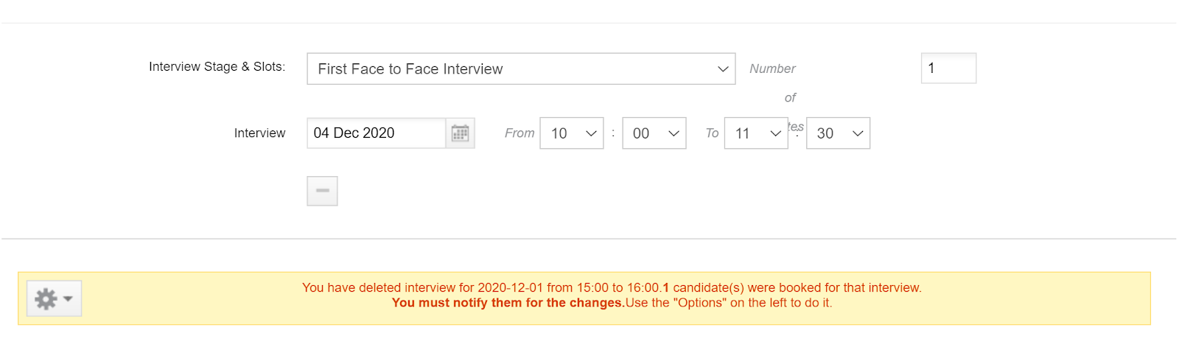Click the italic 'of' label text
This screenshot has height=344, width=1179.
click(x=790, y=97)
